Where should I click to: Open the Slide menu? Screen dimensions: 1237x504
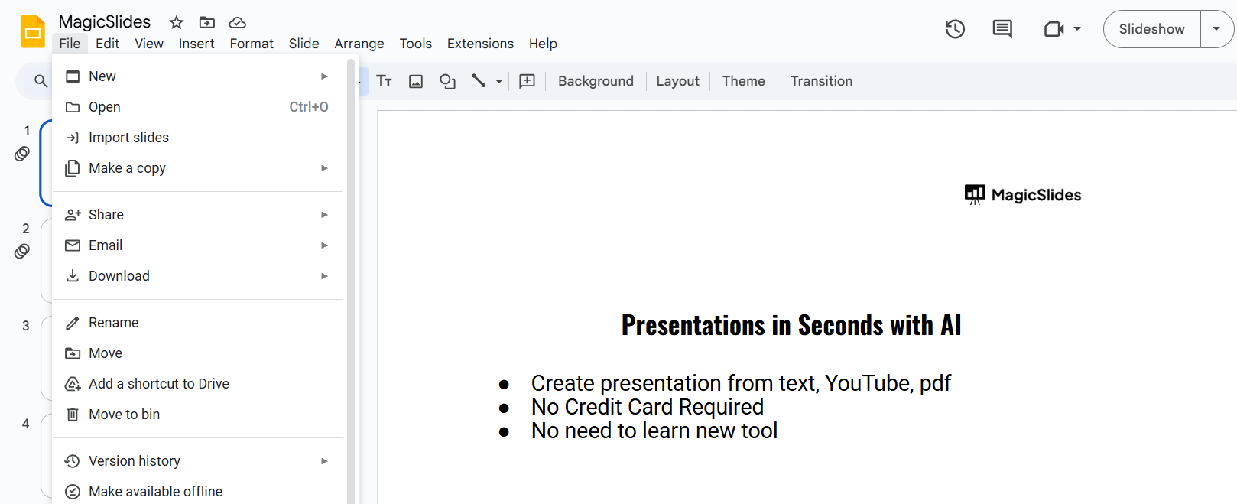(x=304, y=44)
